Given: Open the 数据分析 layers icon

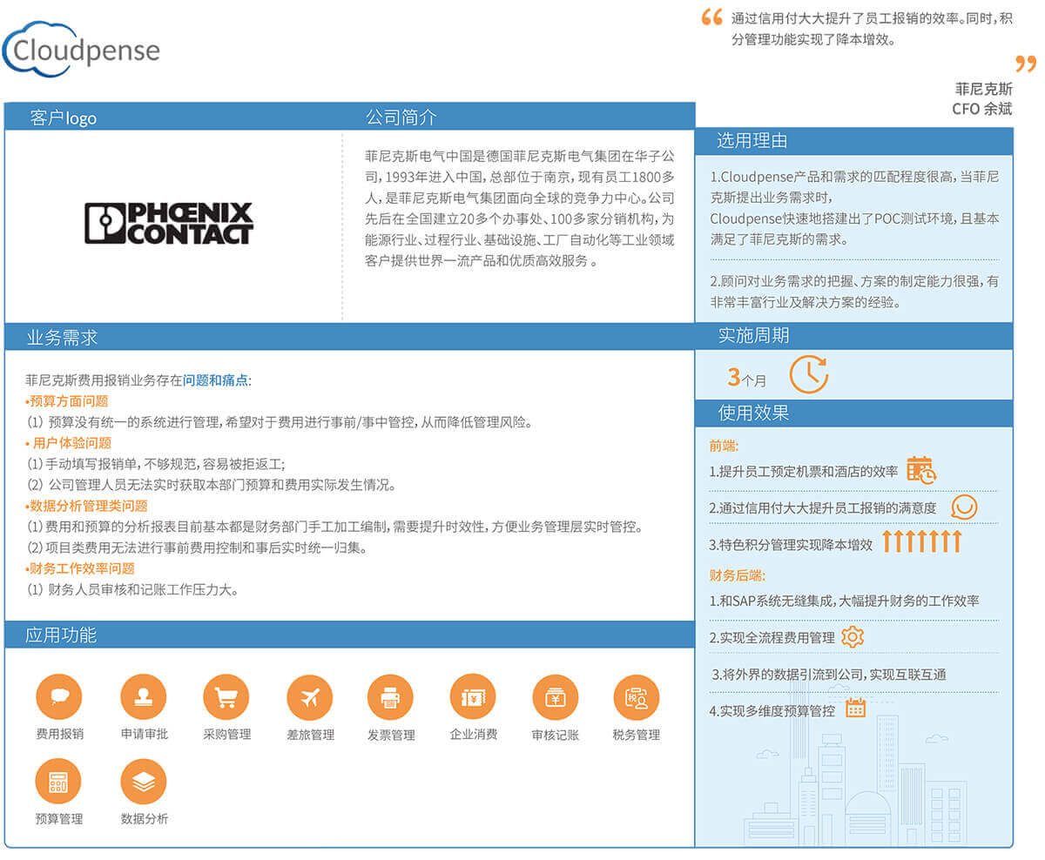Looking at the screenshot, I should (144, 782).
